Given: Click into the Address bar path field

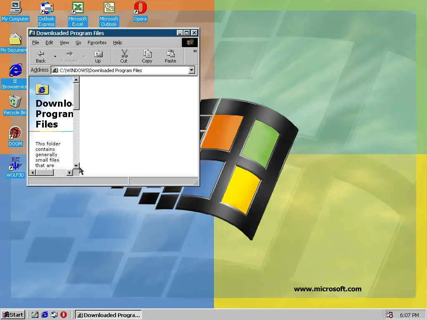Looking at the screenshot, I should coord(123,70).
